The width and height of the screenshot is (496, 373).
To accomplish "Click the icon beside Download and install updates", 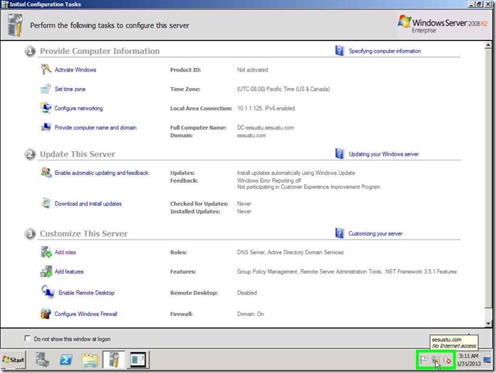I will (46, 203).
